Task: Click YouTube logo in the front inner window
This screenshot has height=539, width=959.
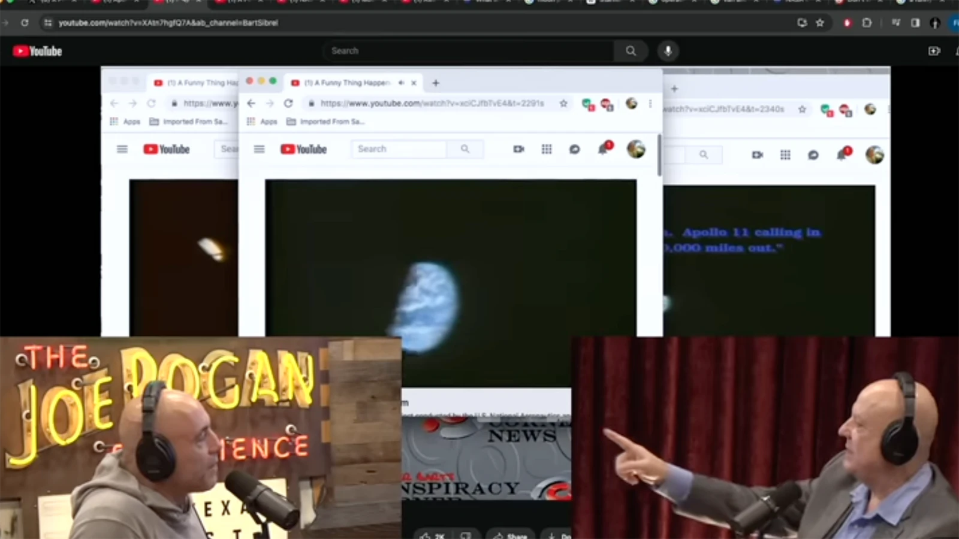Action: (303, 149)
